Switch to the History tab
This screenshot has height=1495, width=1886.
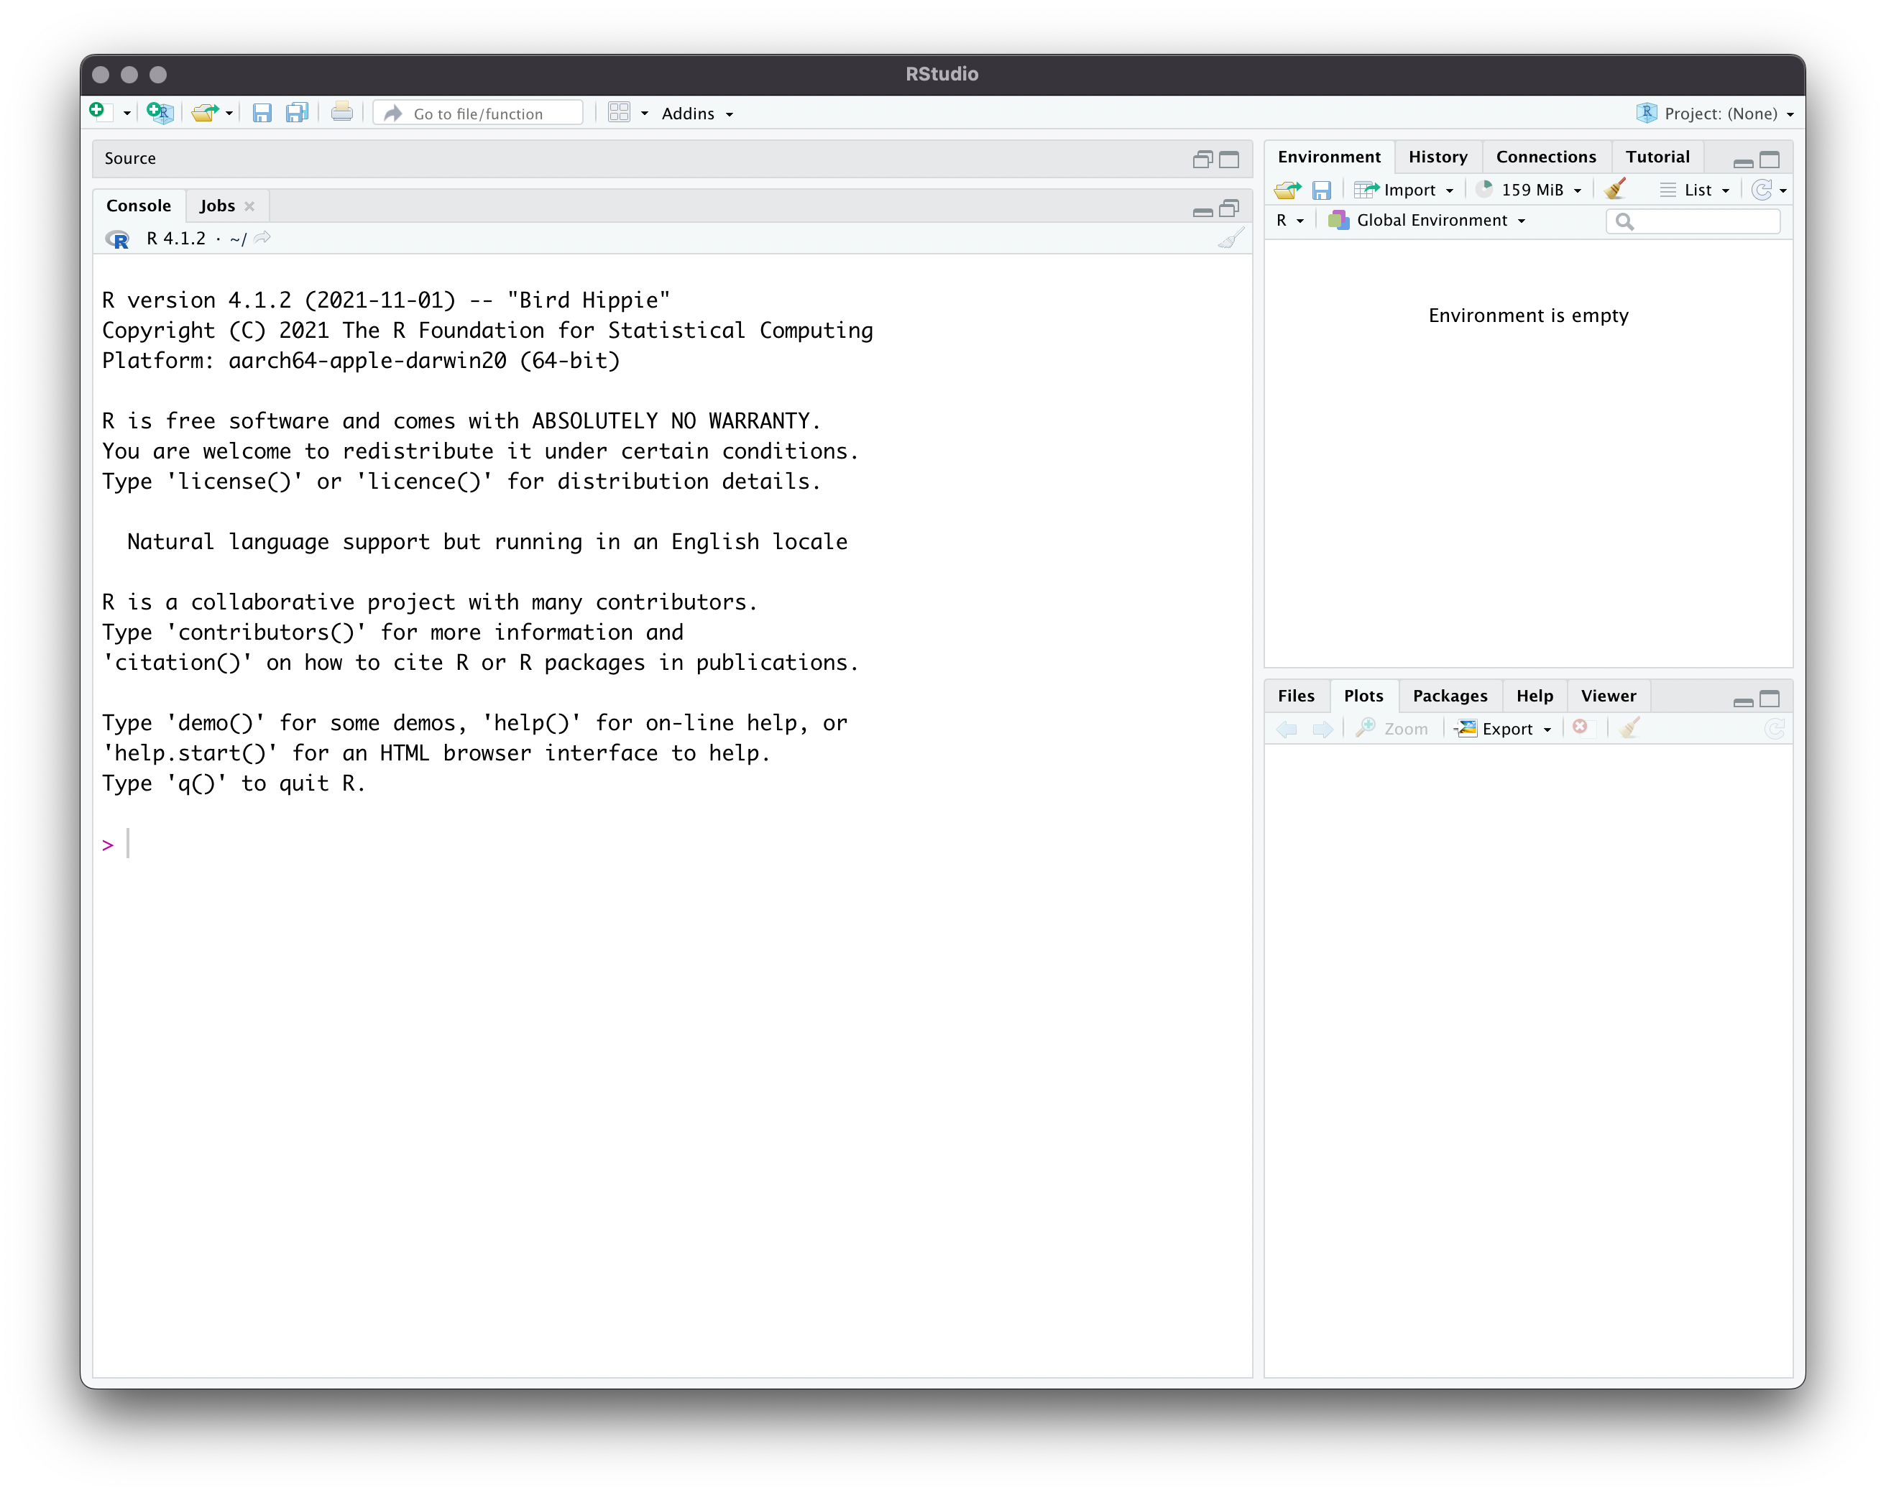pyautogui.click(x=1437, y=157)
